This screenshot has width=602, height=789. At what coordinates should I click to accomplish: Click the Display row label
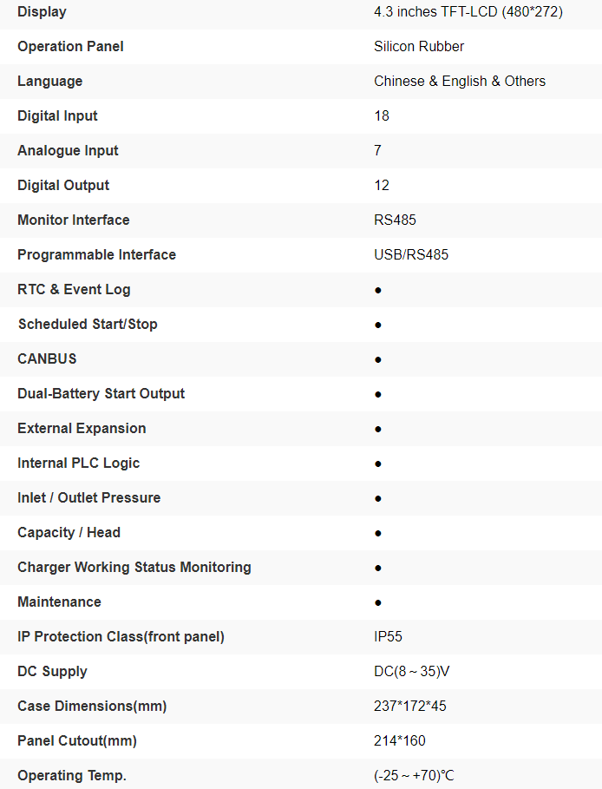pos(42,12)
